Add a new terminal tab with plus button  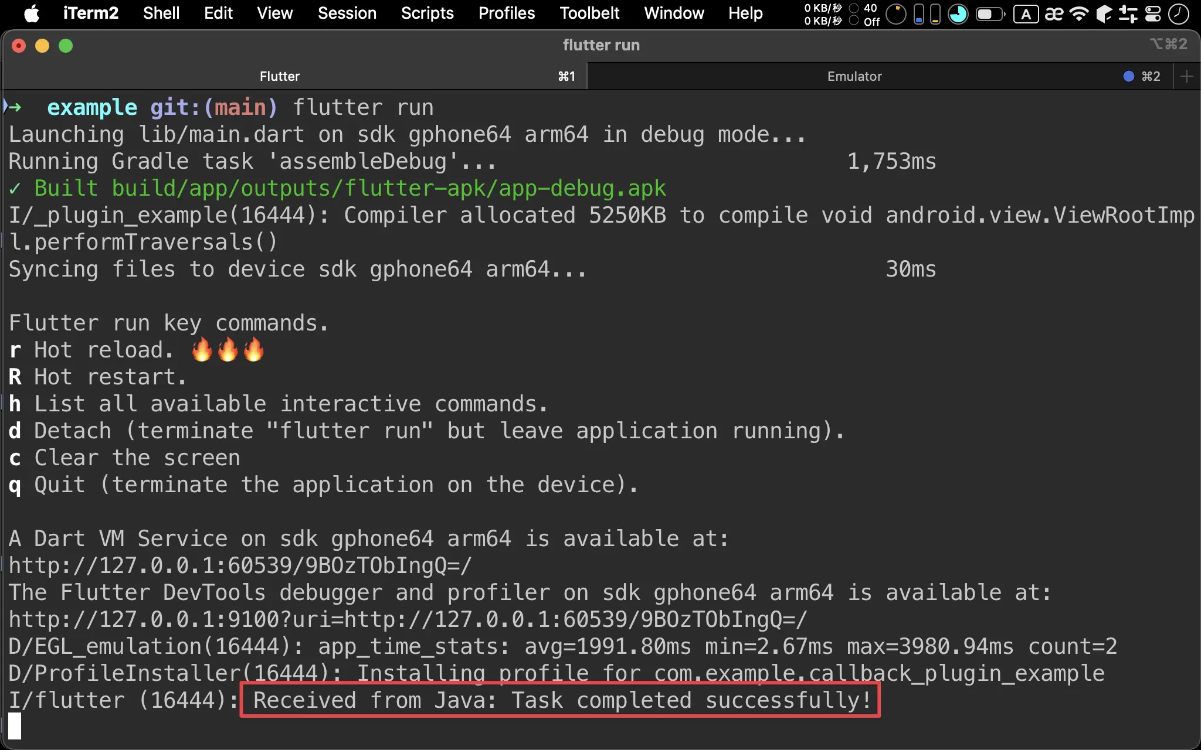point(1186,76)
